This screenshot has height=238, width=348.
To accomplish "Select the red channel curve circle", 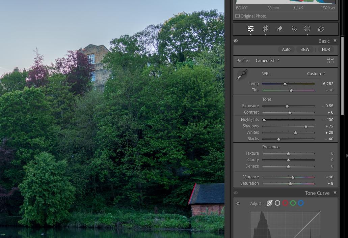I will tap(286, 203).
